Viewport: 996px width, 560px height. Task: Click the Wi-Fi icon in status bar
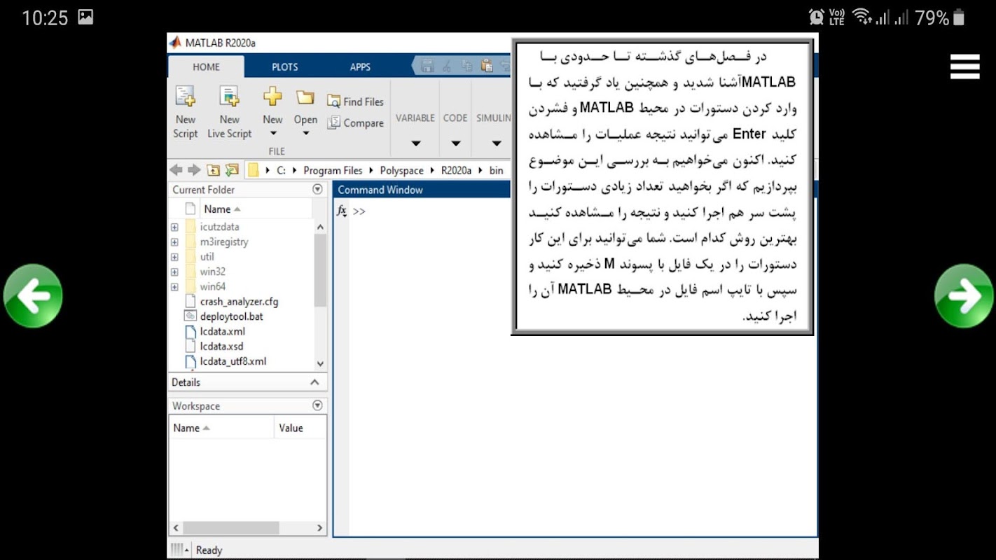pyautogui.click(x=862, y=17)
